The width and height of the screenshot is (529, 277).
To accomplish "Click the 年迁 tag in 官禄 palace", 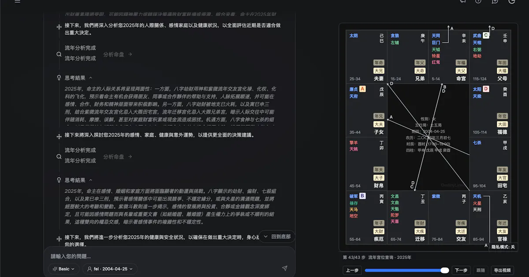I will tap(502, 223).
